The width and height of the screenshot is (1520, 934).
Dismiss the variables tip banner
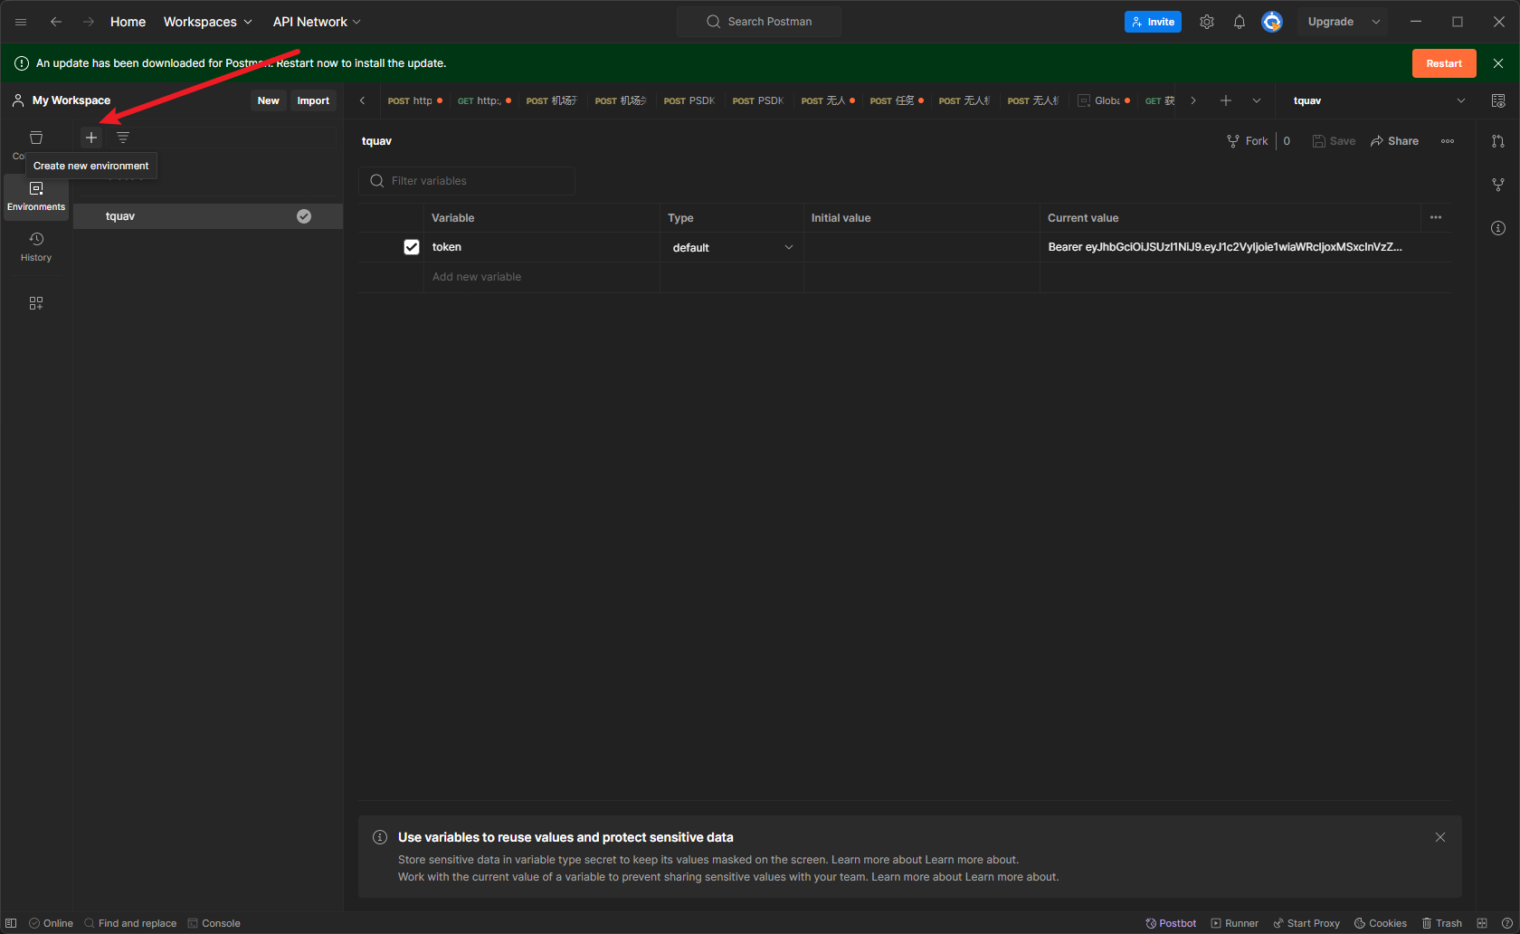(x=1440, y=837)
